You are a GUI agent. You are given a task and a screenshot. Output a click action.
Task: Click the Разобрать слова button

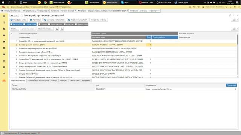[x=19, y=20]
